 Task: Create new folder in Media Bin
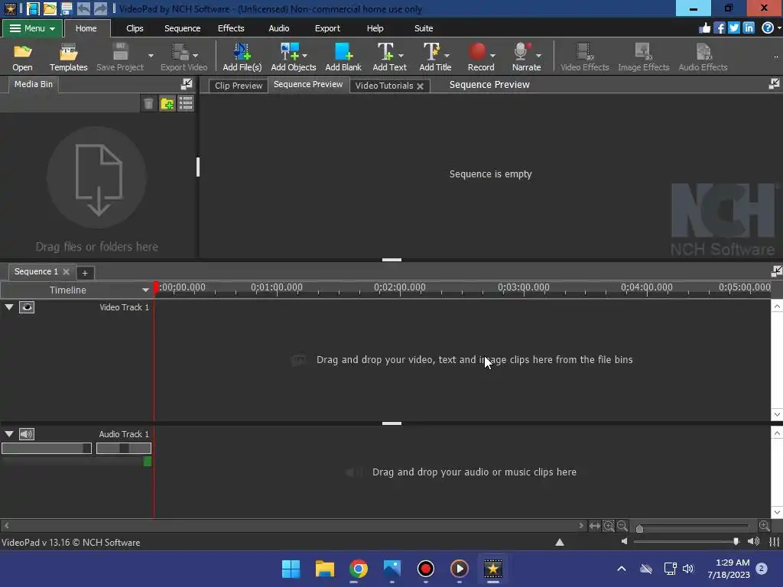pyautogui.click(x=167, y=103)
